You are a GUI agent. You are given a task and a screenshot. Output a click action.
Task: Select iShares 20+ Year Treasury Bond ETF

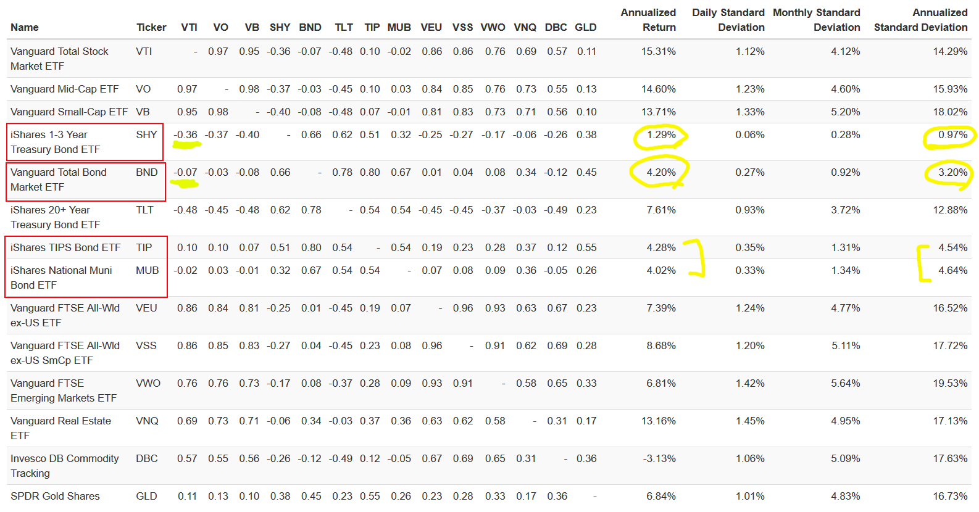coord(55,217)
